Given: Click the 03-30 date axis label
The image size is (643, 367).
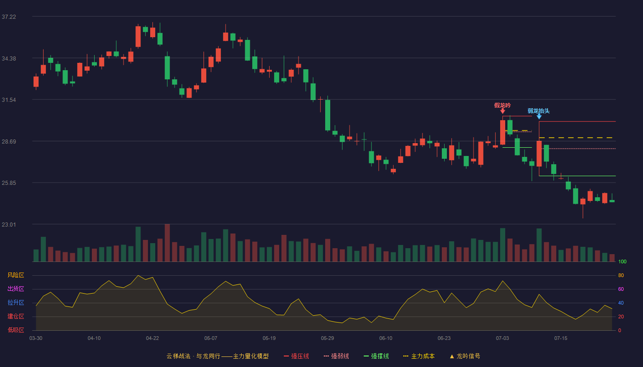Looking at the screenshot, I should click(36, 338).
